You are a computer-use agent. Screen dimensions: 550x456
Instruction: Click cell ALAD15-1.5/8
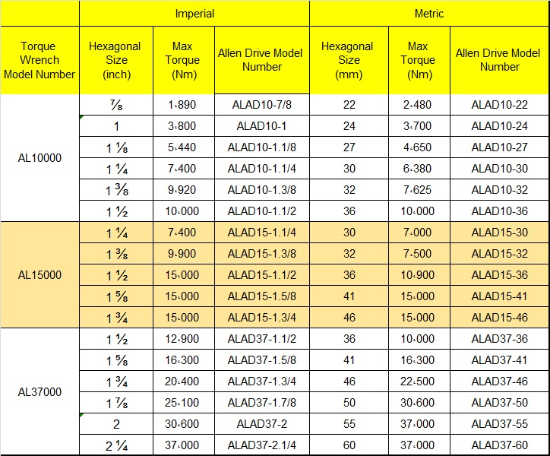(x=262, y=296)
